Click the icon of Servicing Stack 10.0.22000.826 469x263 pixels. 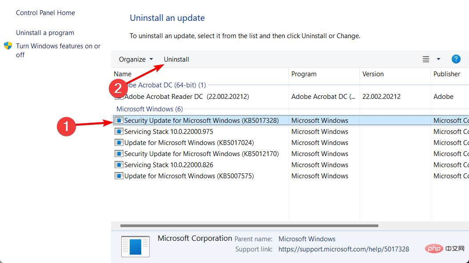click(x=119, y=165)
